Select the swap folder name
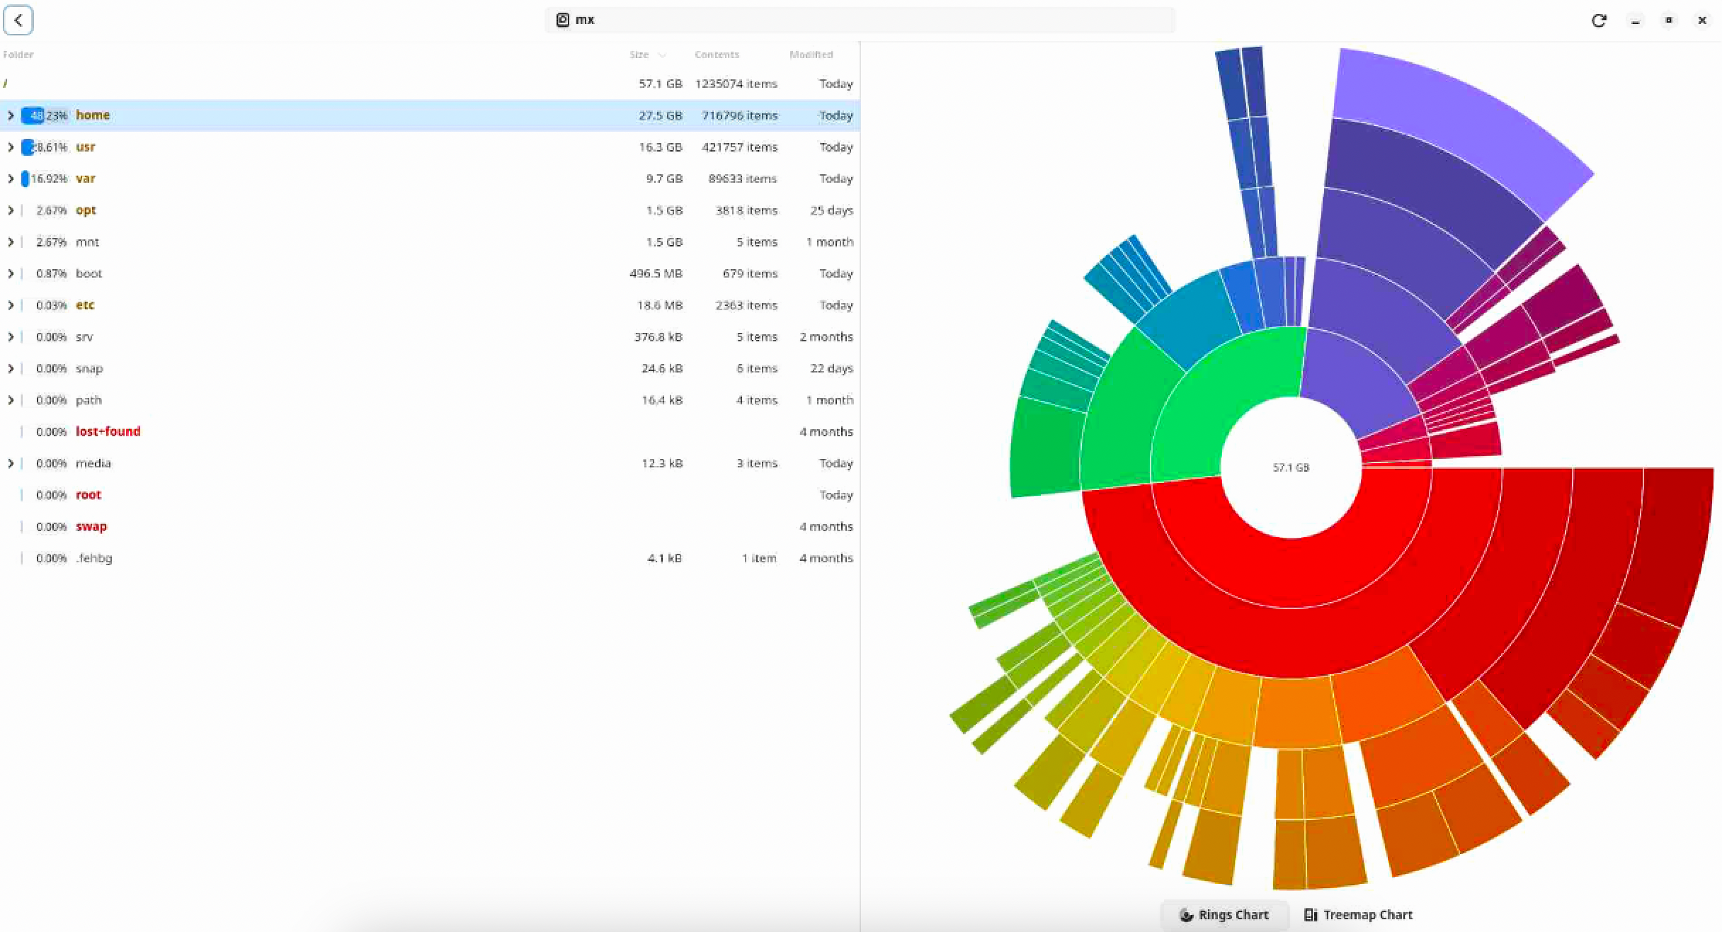Image resolution: width=1722 pixels, height=932 pixels. pyautogui.click(x=91, y=527)
